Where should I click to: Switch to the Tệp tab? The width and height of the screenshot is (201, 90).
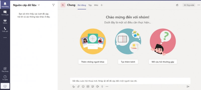click(90, 5)
